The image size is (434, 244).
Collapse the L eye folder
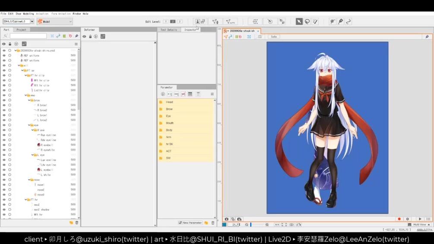point(32,155)
